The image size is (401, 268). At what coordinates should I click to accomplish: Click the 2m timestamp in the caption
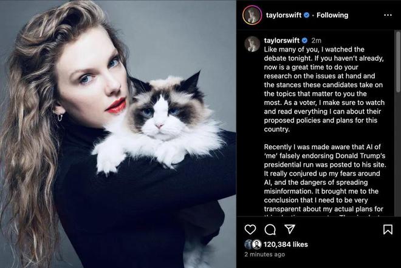[x=316, y=41]
